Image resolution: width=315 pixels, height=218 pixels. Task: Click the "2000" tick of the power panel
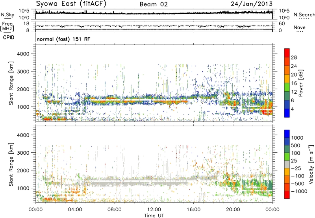click(x=23, y=89)
